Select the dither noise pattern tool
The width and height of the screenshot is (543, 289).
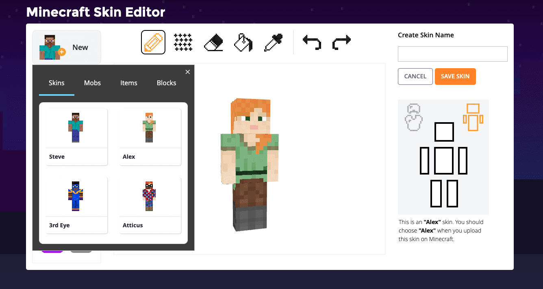[183, 42]
